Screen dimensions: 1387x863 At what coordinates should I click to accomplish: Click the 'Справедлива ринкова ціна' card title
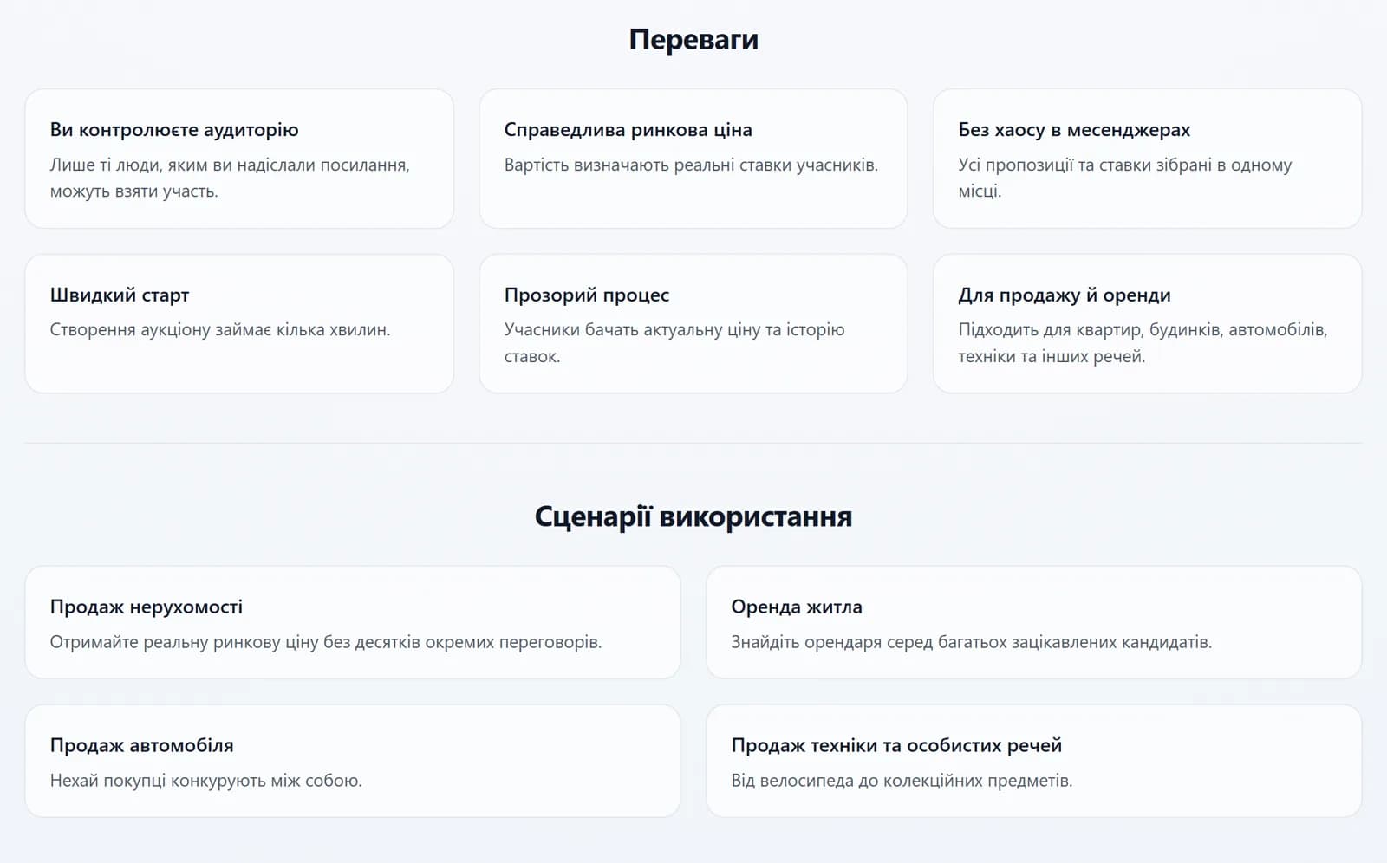pos(628,130)
